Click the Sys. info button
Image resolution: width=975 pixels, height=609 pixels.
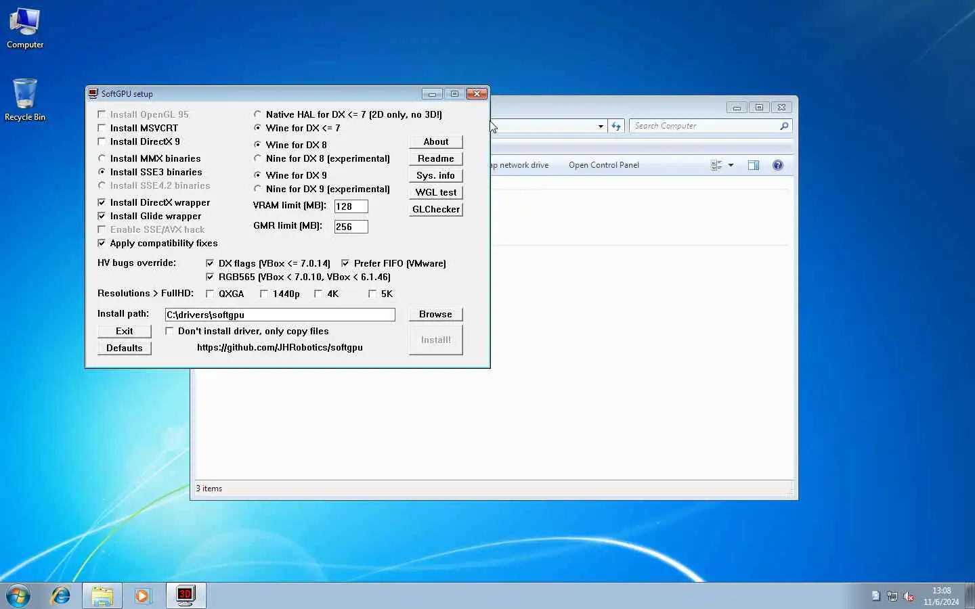point(436,175)
